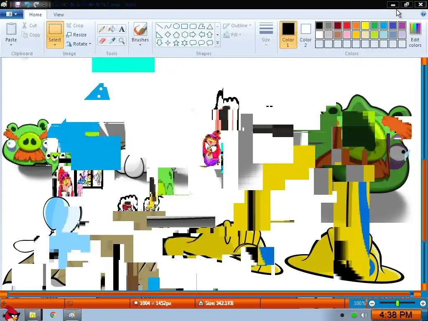Click the zoom out minus button

[372, 303]
